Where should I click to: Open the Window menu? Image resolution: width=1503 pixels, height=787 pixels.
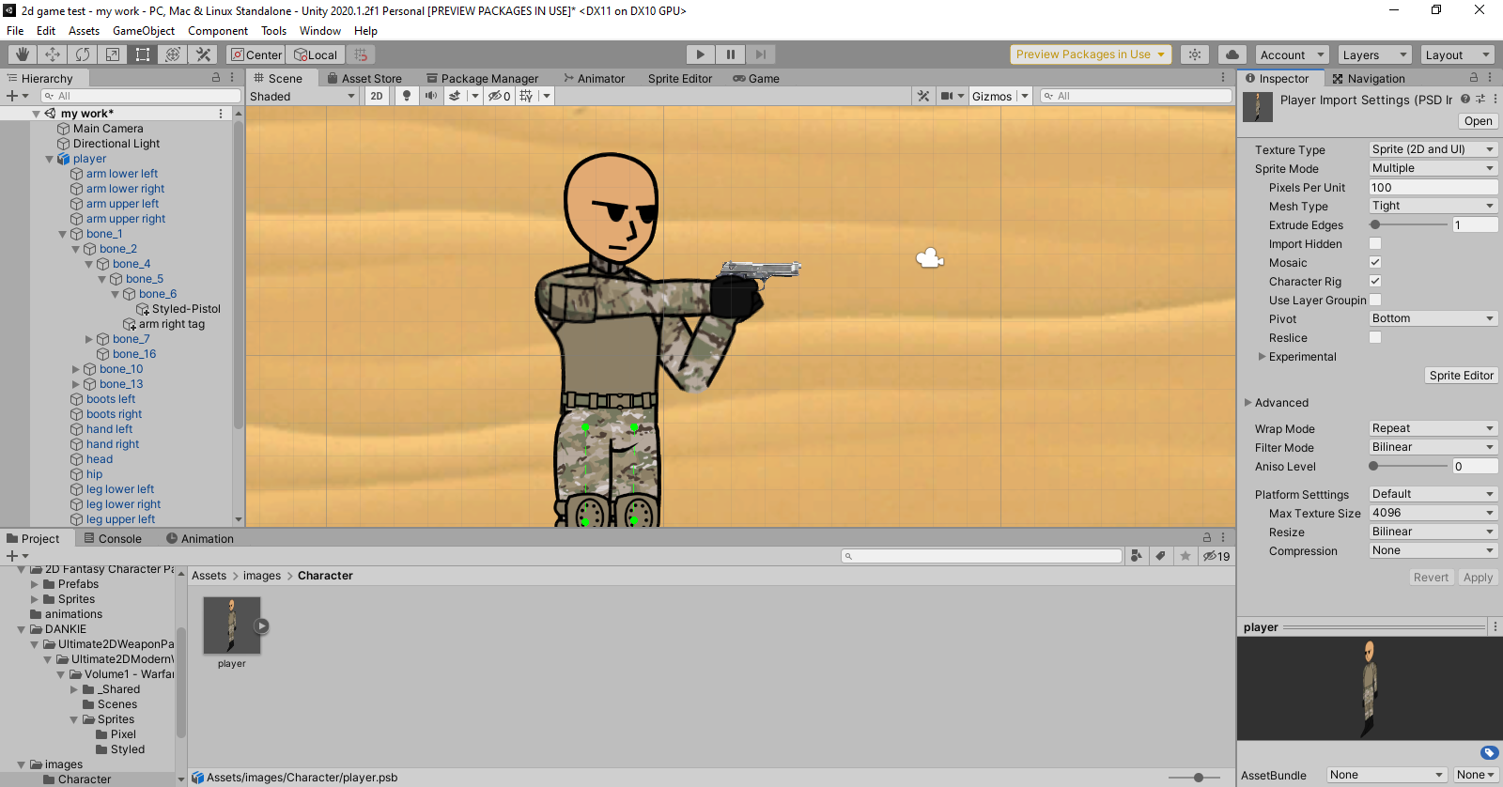coord(320,31)
